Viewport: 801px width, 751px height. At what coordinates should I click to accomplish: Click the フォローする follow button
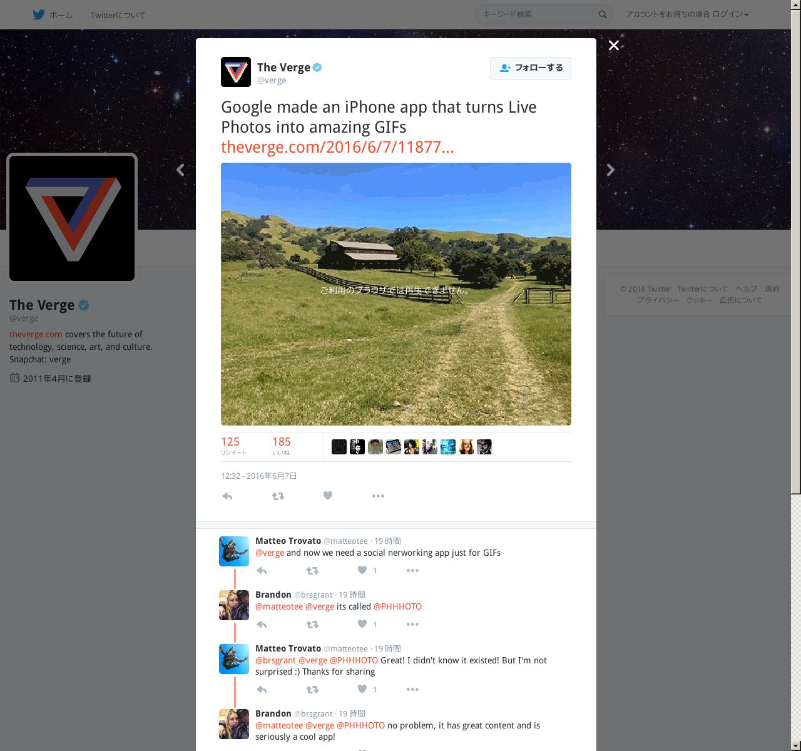(531, 68)
